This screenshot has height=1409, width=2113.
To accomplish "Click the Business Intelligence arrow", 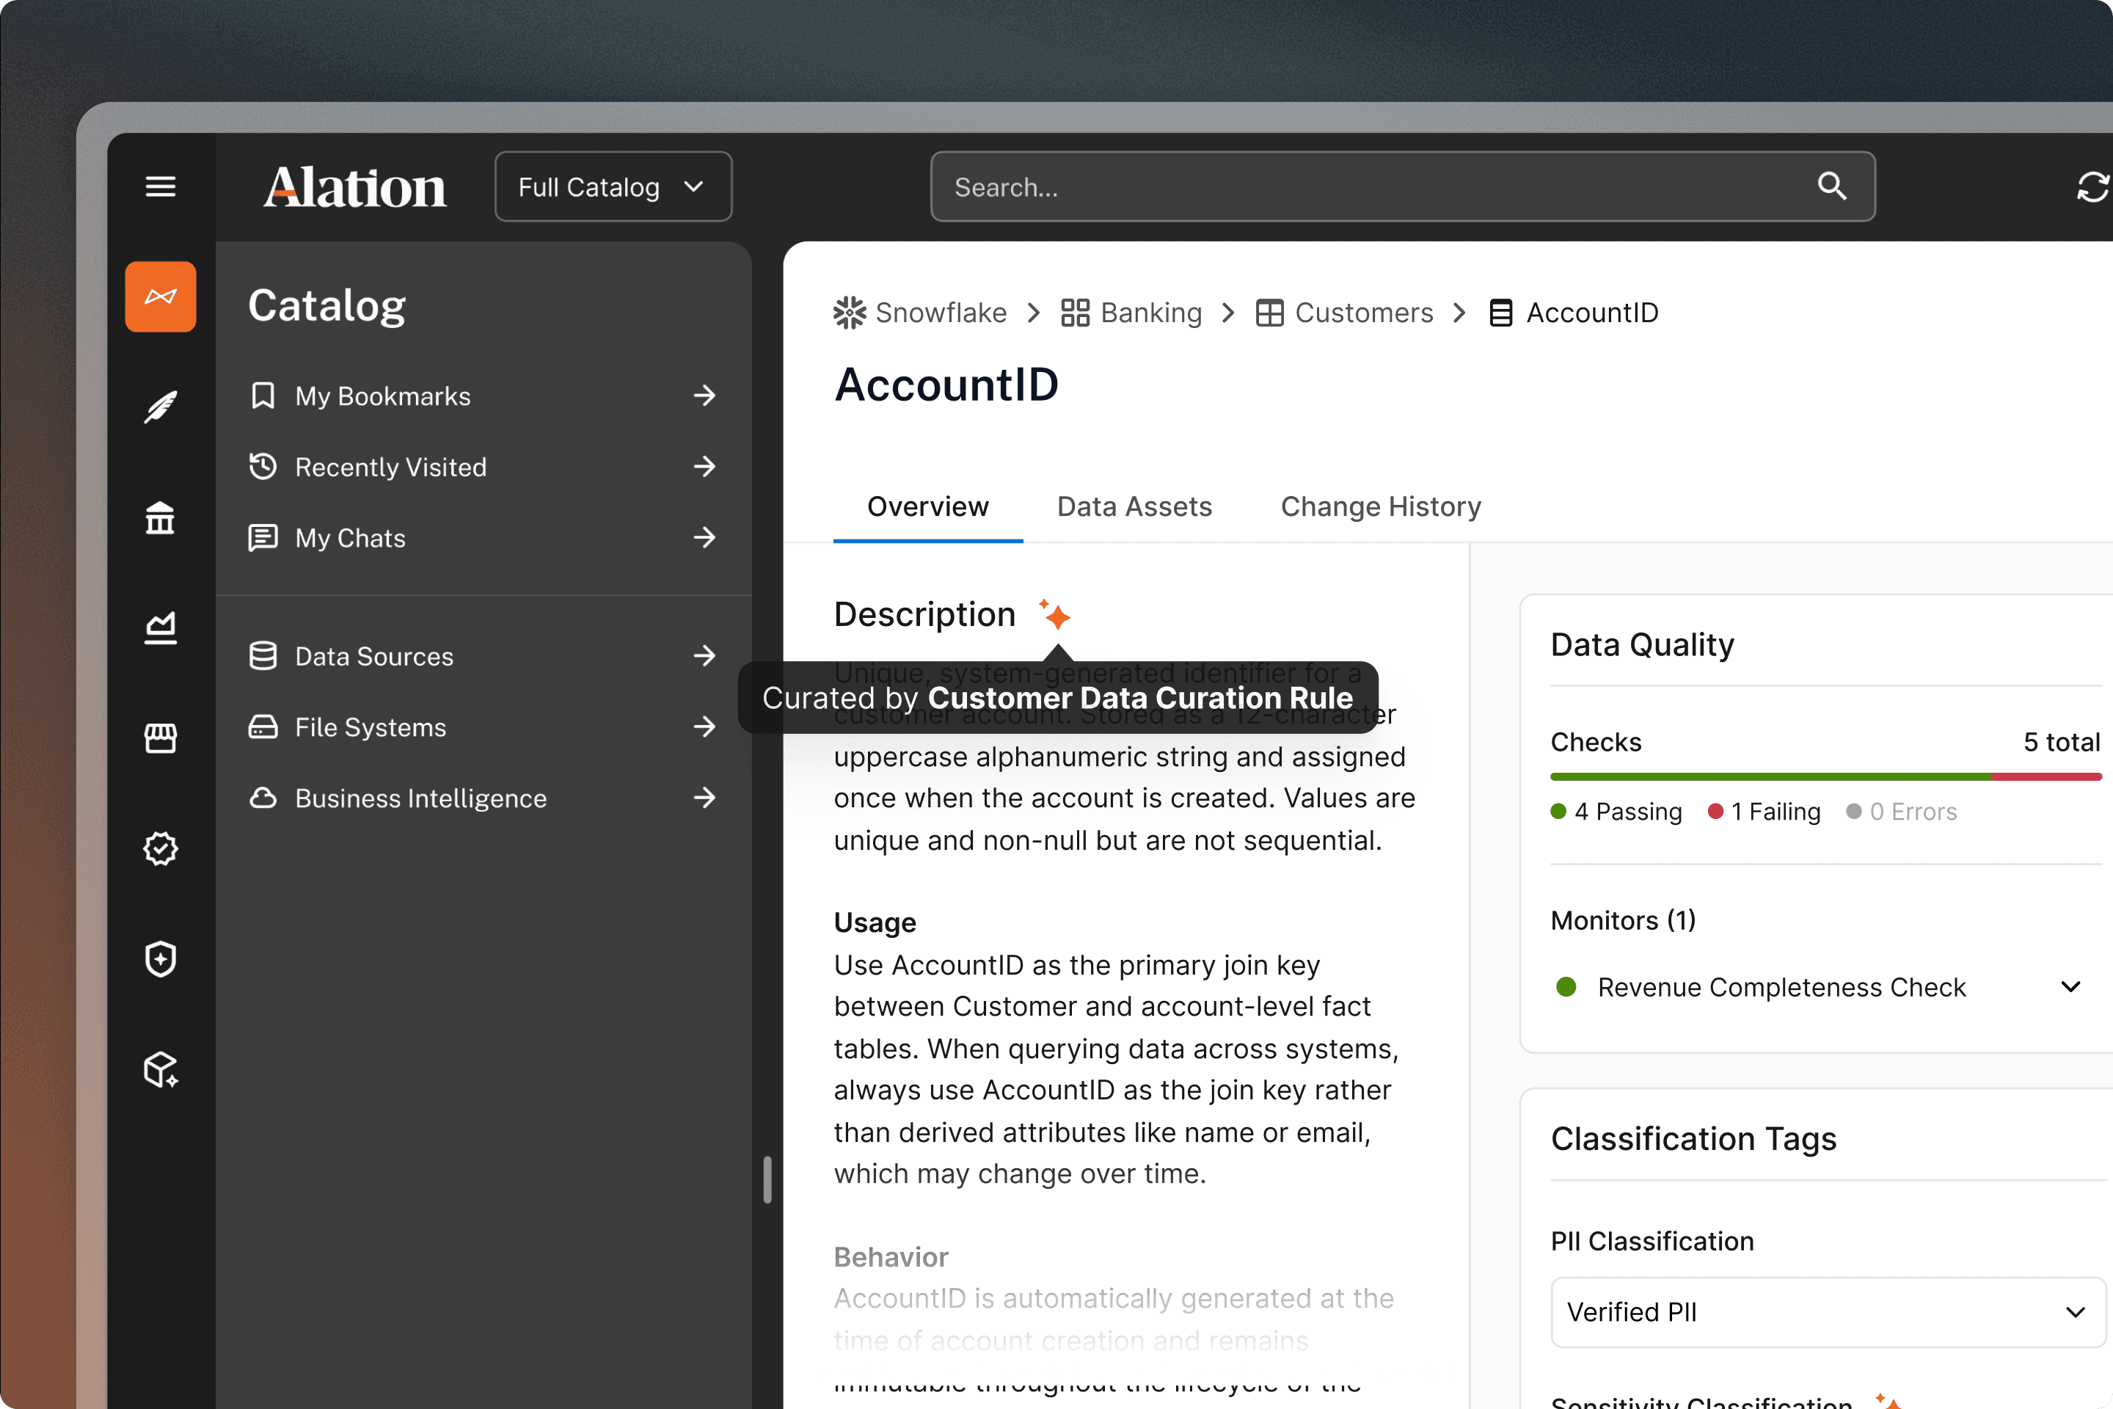I will pyautogui.click(x=705, y=797).
